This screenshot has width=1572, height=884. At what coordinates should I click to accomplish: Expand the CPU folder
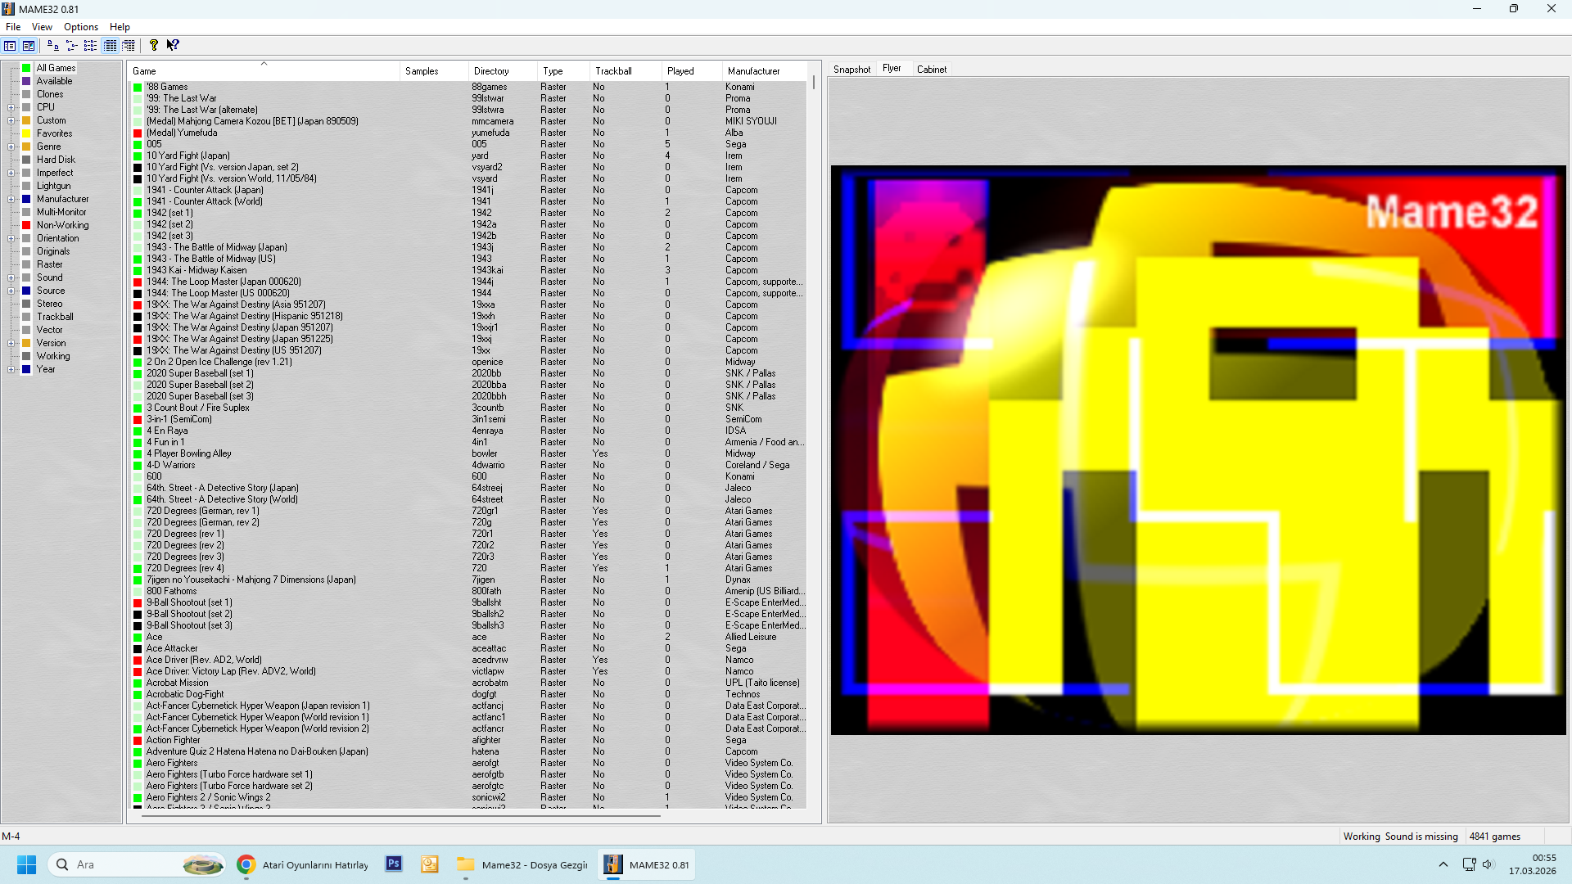[11, 107]
